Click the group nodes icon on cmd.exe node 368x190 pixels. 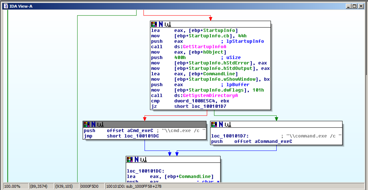pos(100,124)
